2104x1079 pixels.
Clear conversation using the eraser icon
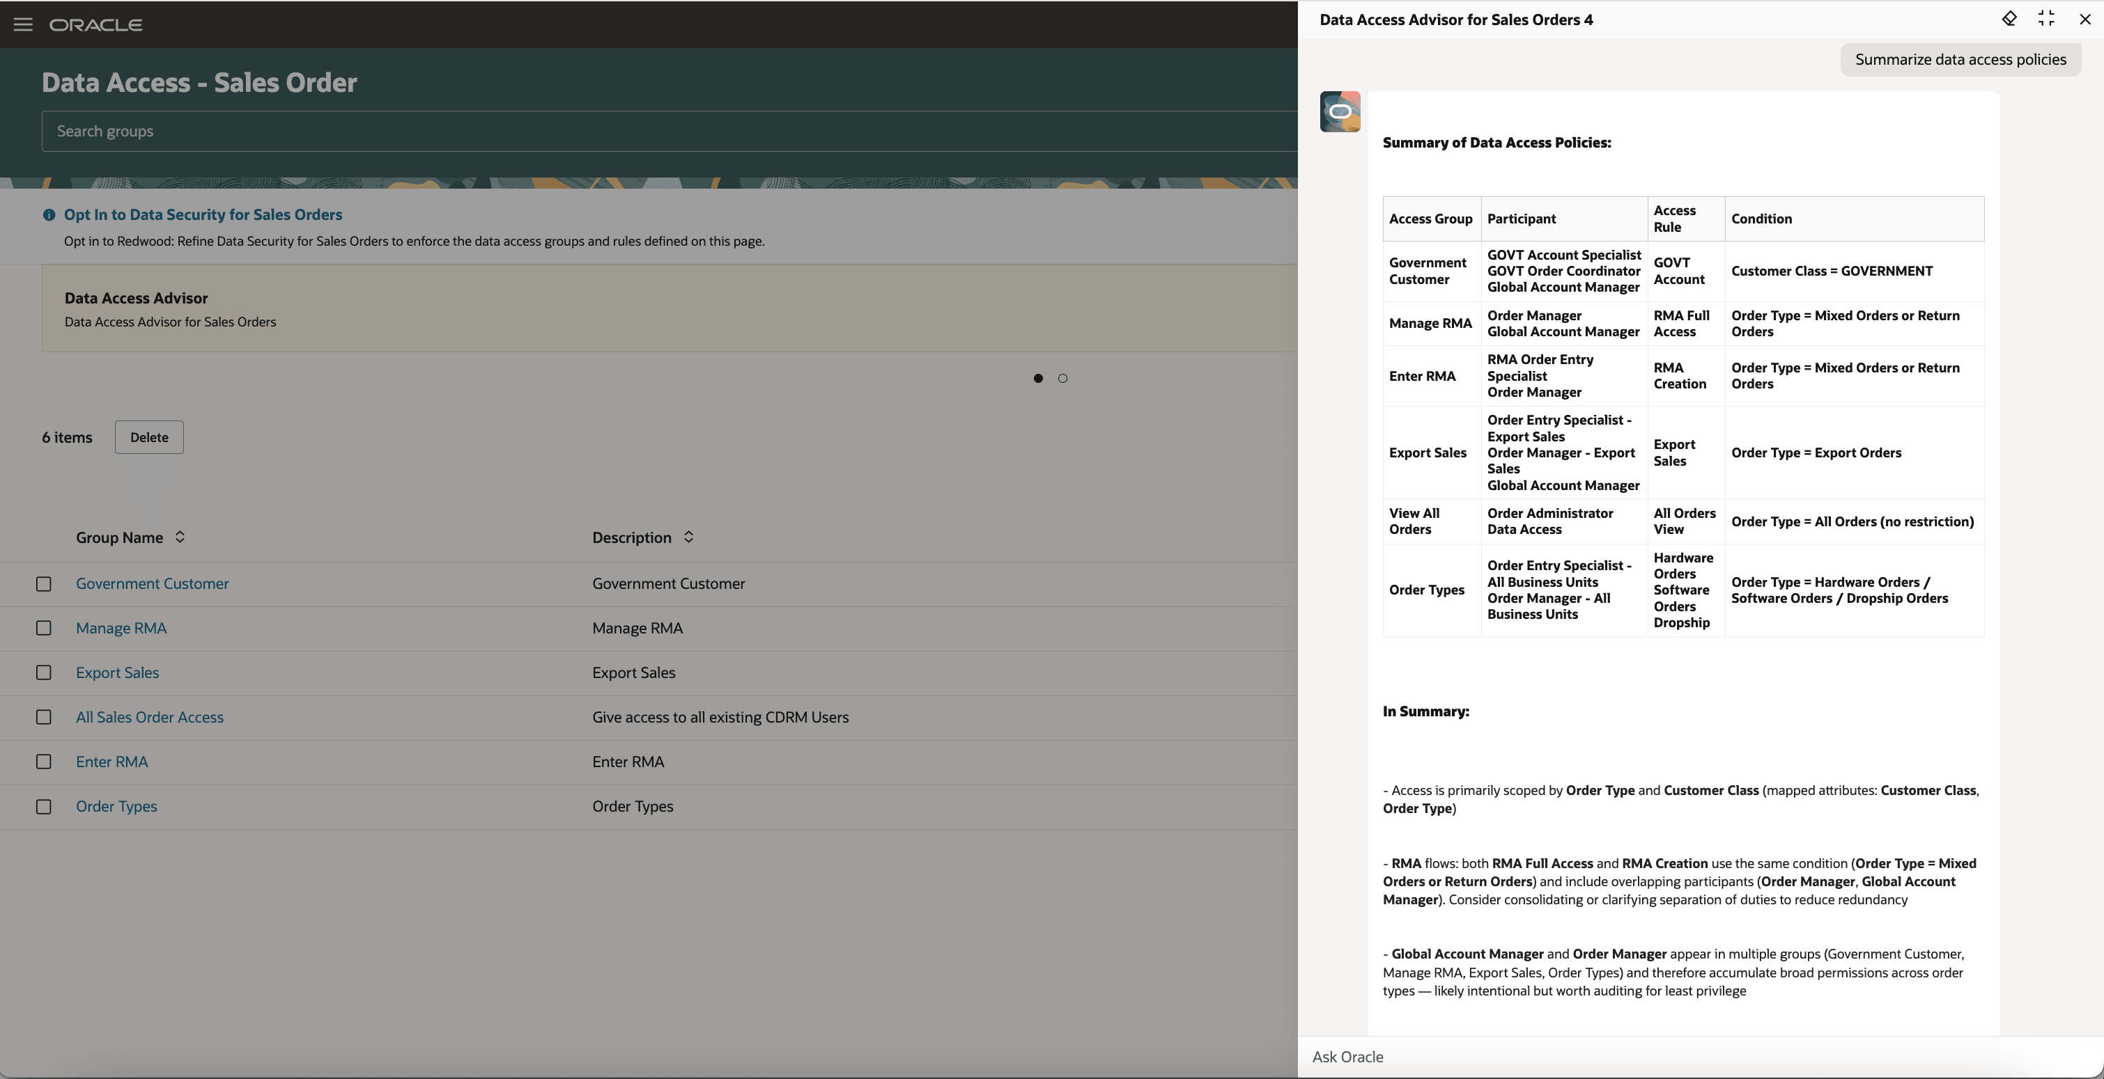(2010, 18)
